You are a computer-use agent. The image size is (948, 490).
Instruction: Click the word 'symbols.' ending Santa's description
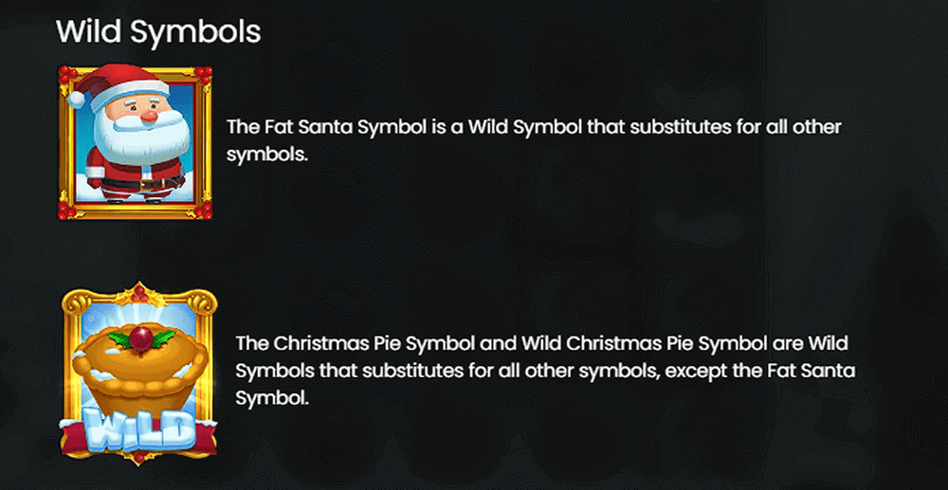pyautogui.click(x=268, y=154)
